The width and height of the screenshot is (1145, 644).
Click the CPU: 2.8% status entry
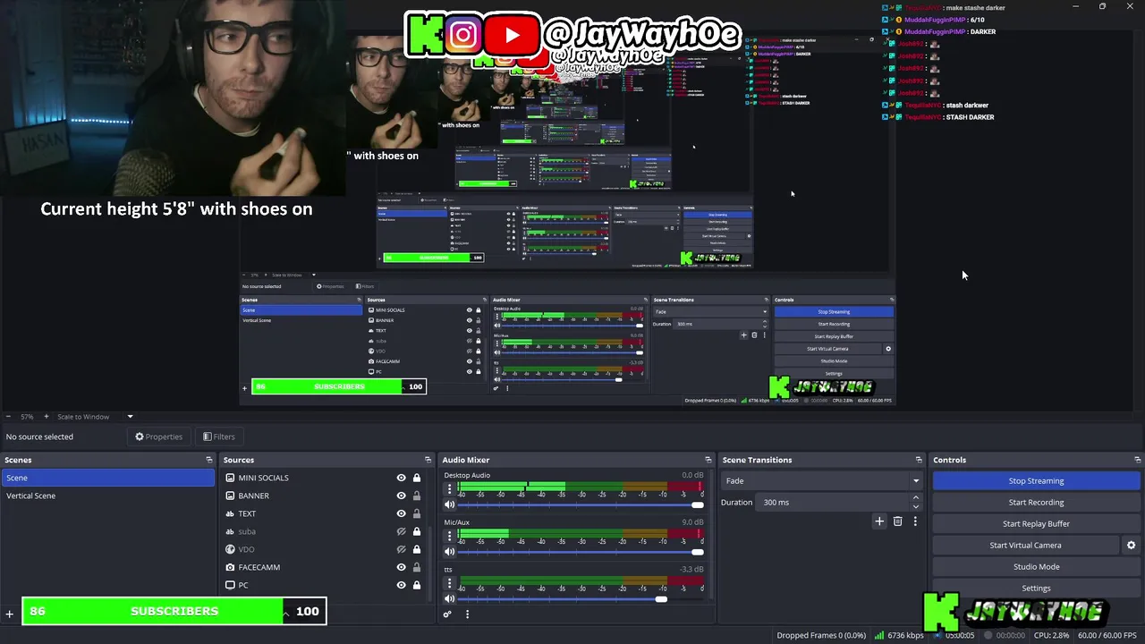coord(1051,635)
